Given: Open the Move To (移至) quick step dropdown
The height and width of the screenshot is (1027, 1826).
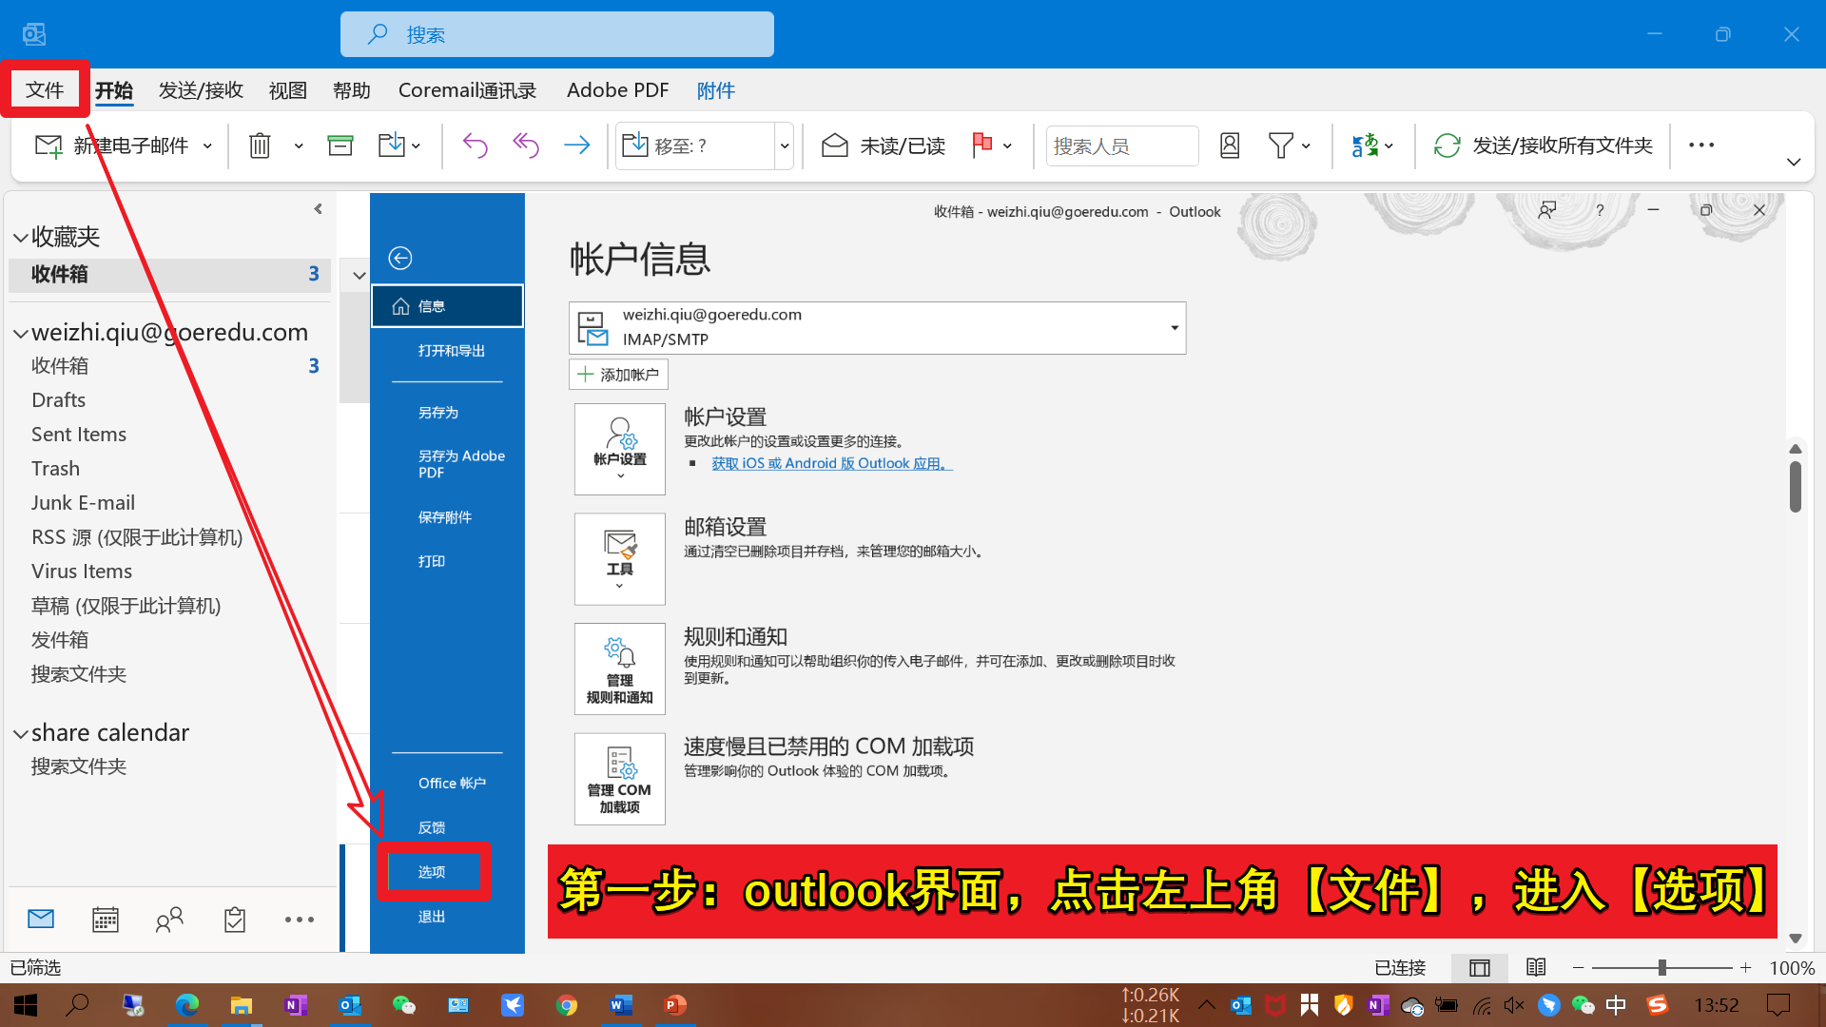Looking at the screenshot, I should [785, 145].
